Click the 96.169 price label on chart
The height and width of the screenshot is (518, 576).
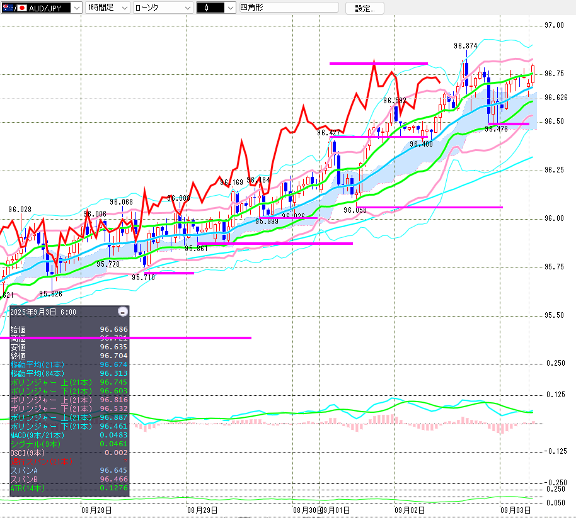pos(231,183)
